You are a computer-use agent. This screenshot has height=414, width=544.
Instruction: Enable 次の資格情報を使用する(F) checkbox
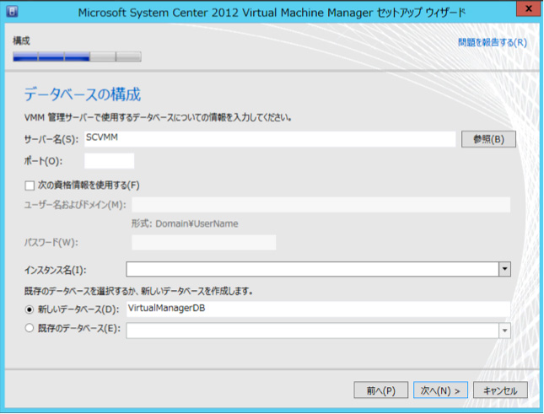tap(30, 185)
